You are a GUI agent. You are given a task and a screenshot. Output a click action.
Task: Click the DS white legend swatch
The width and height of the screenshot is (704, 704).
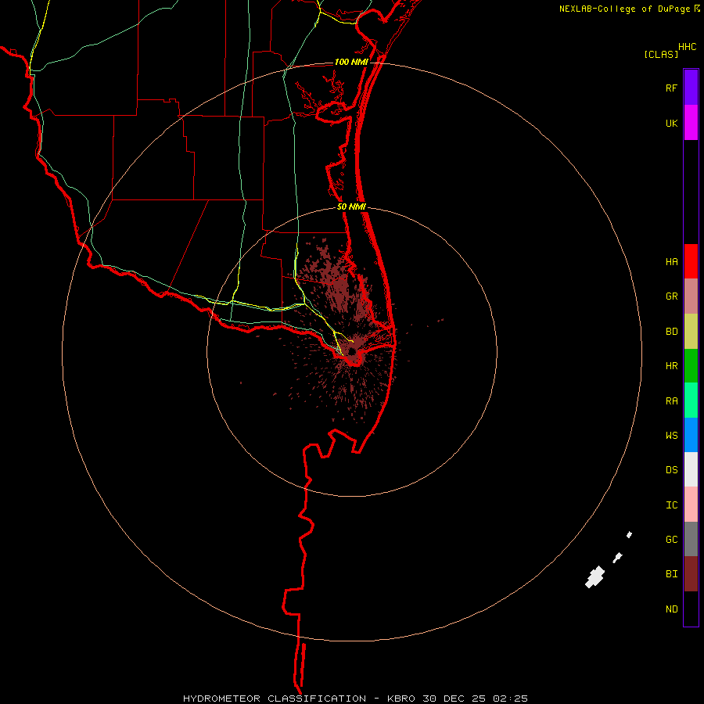691,469
